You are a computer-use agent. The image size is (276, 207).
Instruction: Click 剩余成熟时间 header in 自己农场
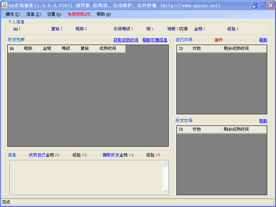point(244,49)
